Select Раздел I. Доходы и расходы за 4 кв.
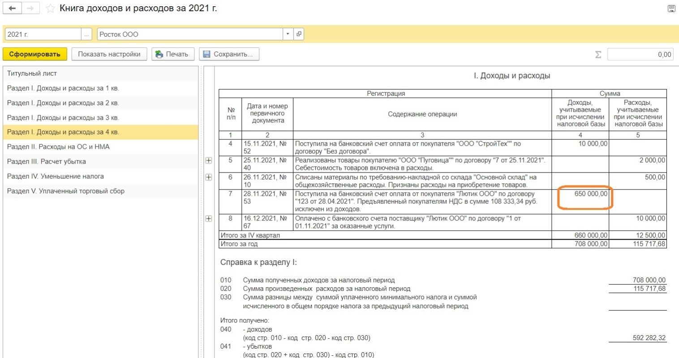This screenshot has width=679, height=358. tap(101, 132)
